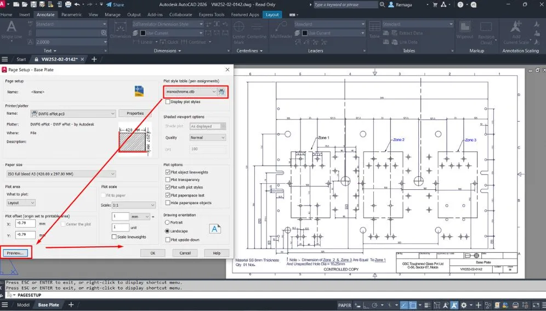Click OK in Page Setup dialog
The image size is (546, 311).
coord(153,253)
